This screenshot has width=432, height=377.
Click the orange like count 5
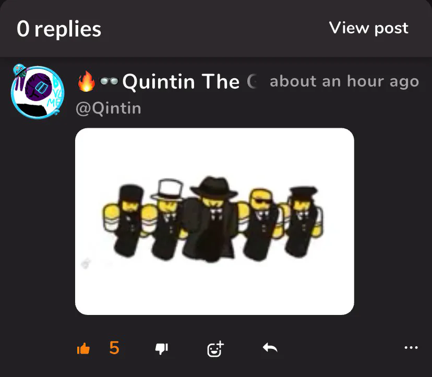coord(114,348)
